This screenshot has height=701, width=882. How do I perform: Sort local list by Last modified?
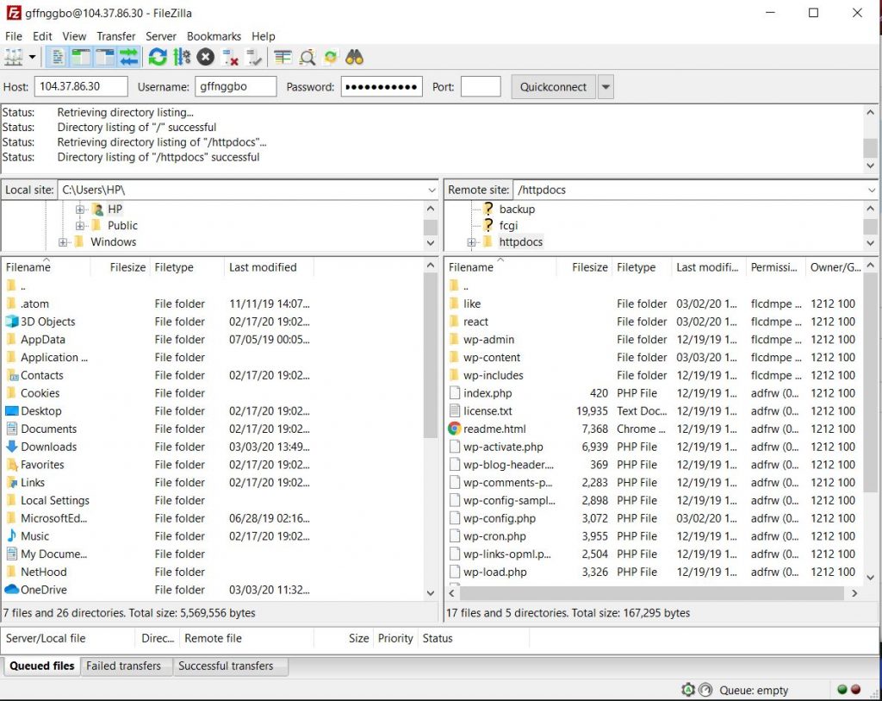pyautogui.click(x=269, y=267)
